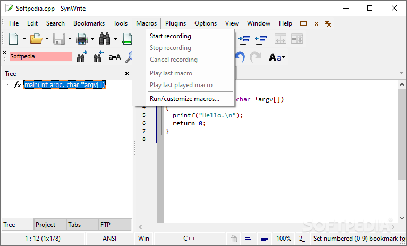The height and width of the screenshot is (246, 407).
Task: Expand the tab list arrow above editor
Action: click(x=401, y=73)
